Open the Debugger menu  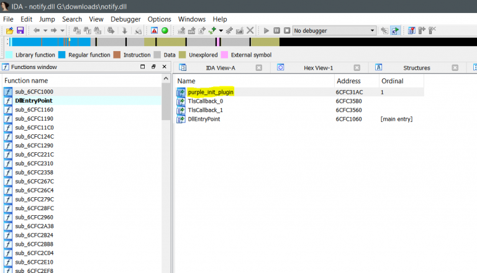point(125,19)
